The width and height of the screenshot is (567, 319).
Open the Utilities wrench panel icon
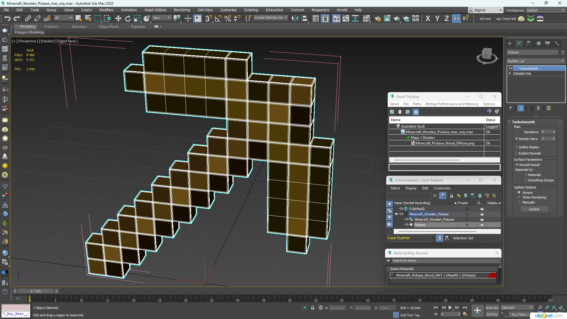click(557, 43)
